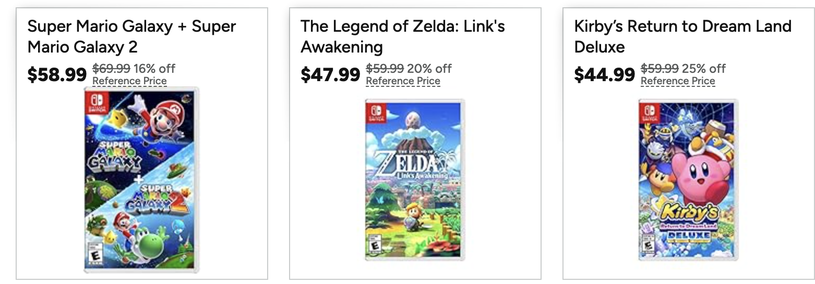This screenshot has width=815, height=284.
Task: Open Reference Price info under Mario Galaxy
Action: (x=129, y=81)
